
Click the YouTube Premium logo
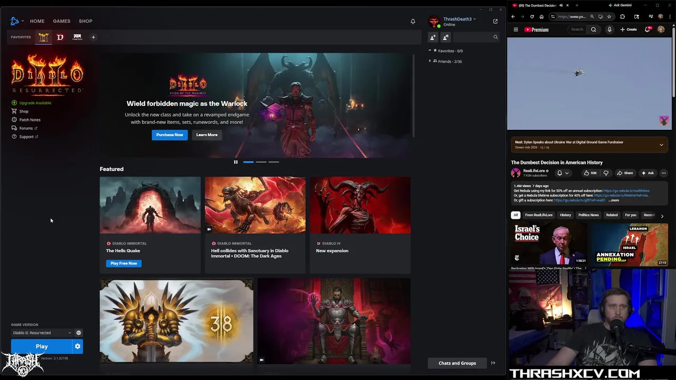point(537,30)
